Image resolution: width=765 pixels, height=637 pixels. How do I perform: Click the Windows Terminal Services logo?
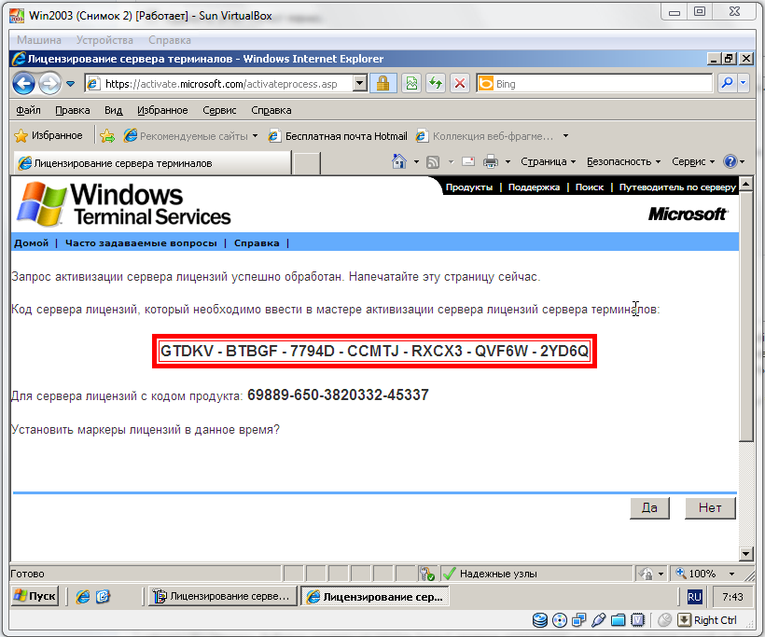(123, 204)
